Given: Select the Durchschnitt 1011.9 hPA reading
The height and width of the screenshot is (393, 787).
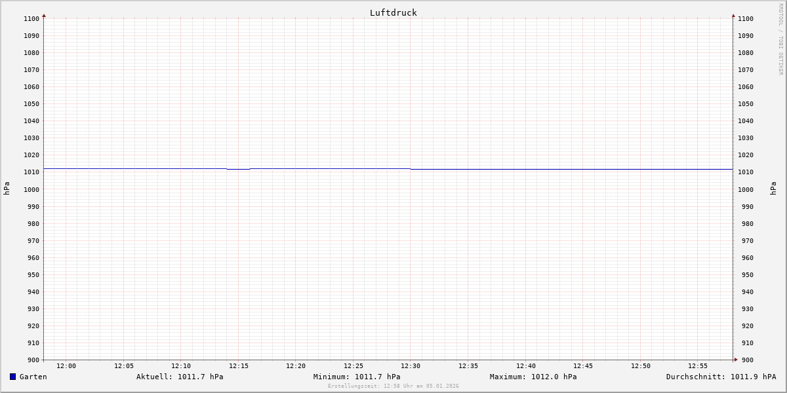Looking at the screenshot, I should (721, 377).
